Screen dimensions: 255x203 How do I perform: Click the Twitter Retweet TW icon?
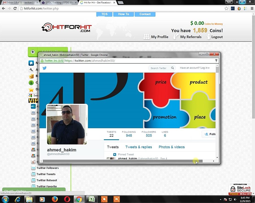pos(33,180)
